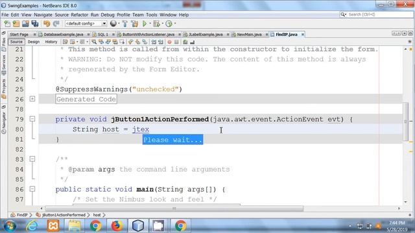Open the Debug menu
Viewport: 415px width, 233px height.
[108, 15]
